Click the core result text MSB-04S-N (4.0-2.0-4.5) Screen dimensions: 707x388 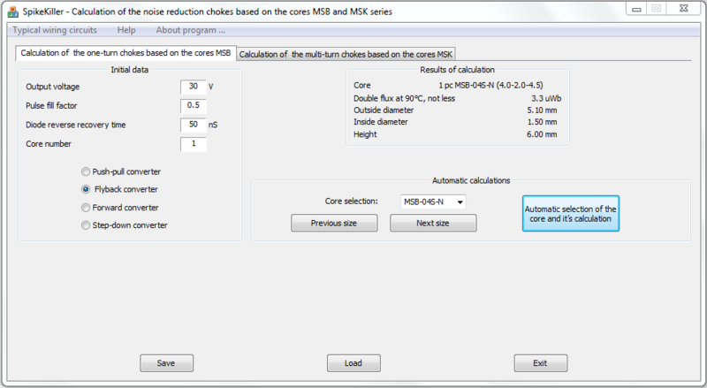491,85
